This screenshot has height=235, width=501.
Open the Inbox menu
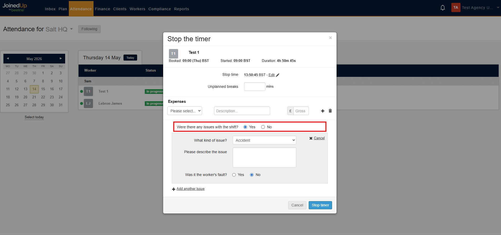tap(50, 9)
